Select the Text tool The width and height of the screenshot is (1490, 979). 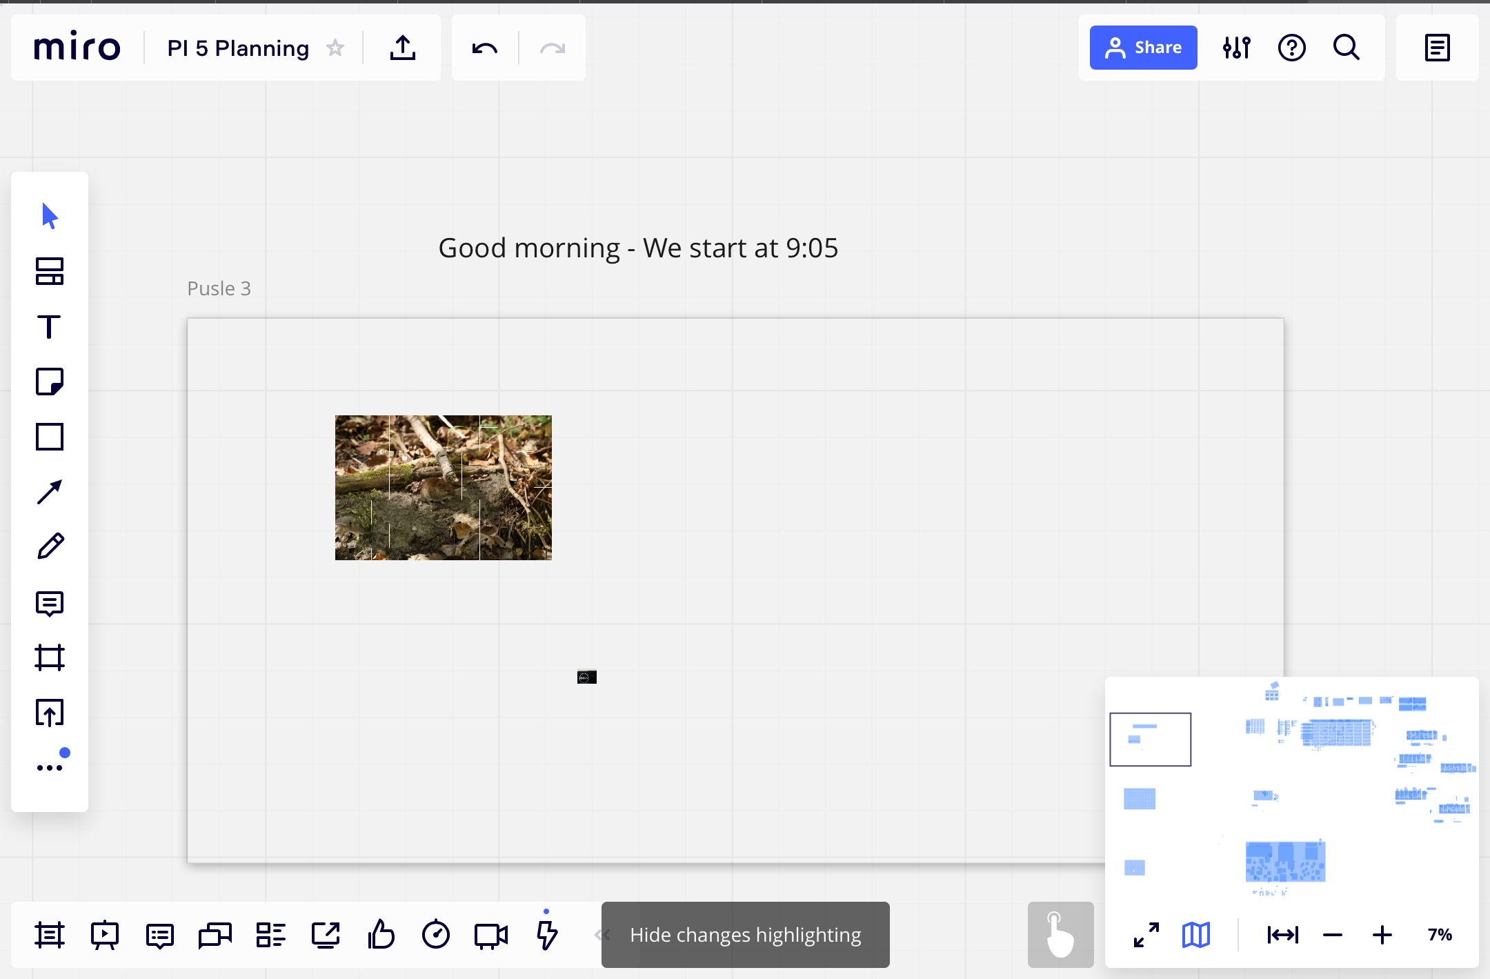(x=49, y=327)
